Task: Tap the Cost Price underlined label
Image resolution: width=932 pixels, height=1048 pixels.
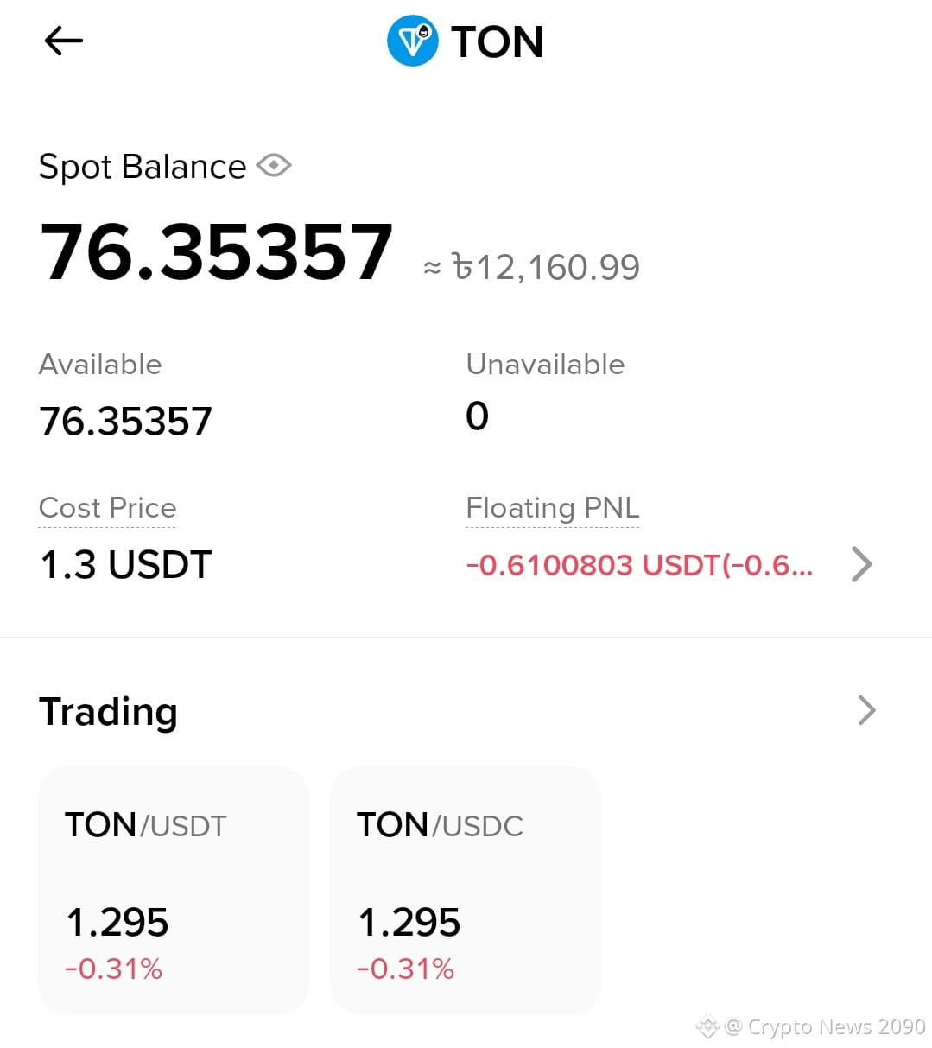Action: click(107, 508)
